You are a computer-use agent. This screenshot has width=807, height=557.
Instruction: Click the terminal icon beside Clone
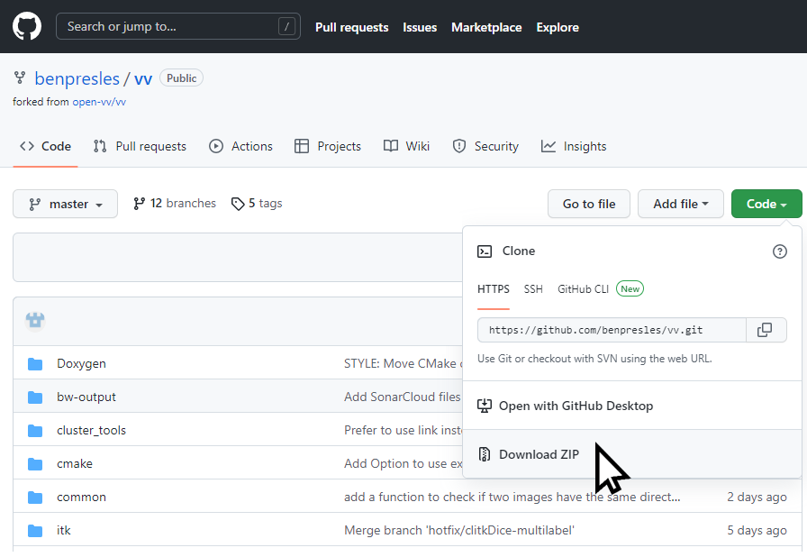point(485,251)
